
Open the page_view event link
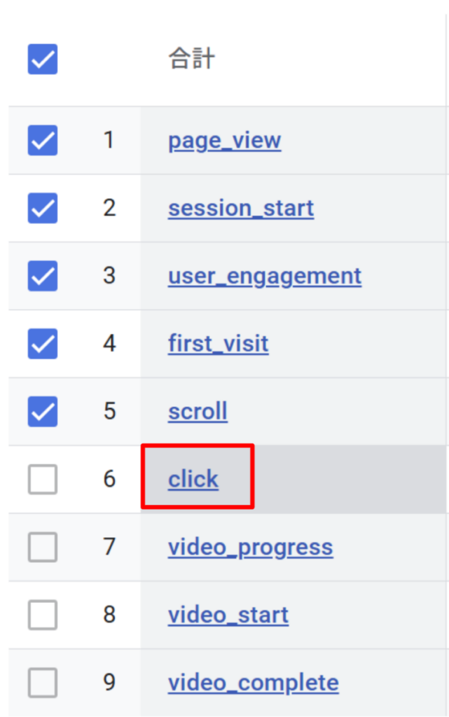[224, 141]
